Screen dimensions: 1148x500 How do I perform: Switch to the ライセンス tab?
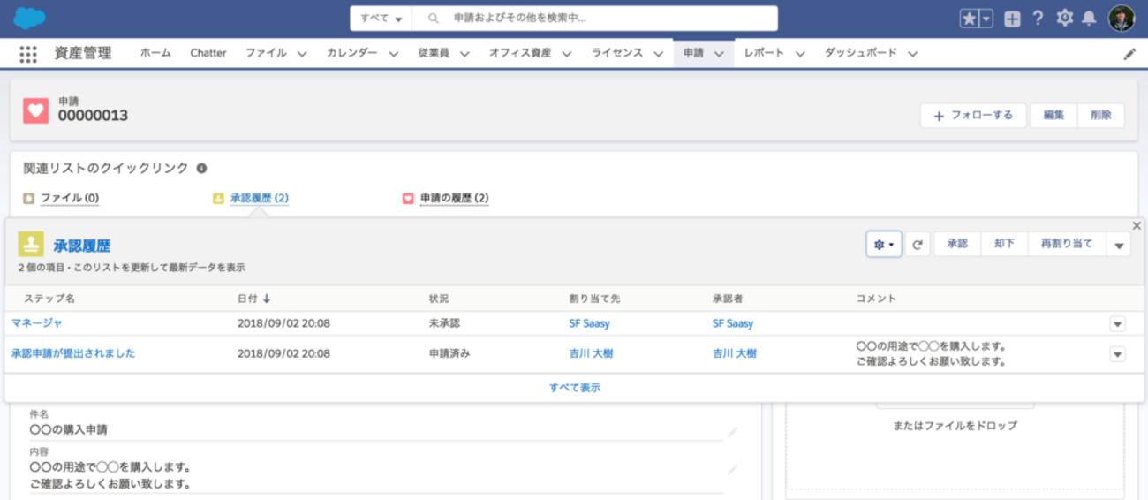coord(617,53)
